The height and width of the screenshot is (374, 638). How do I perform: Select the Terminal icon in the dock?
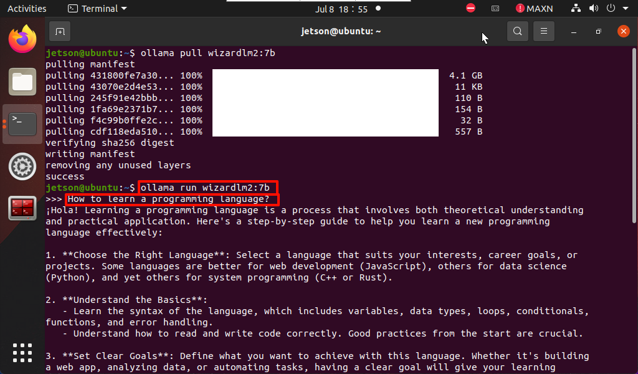click(22, 124)
